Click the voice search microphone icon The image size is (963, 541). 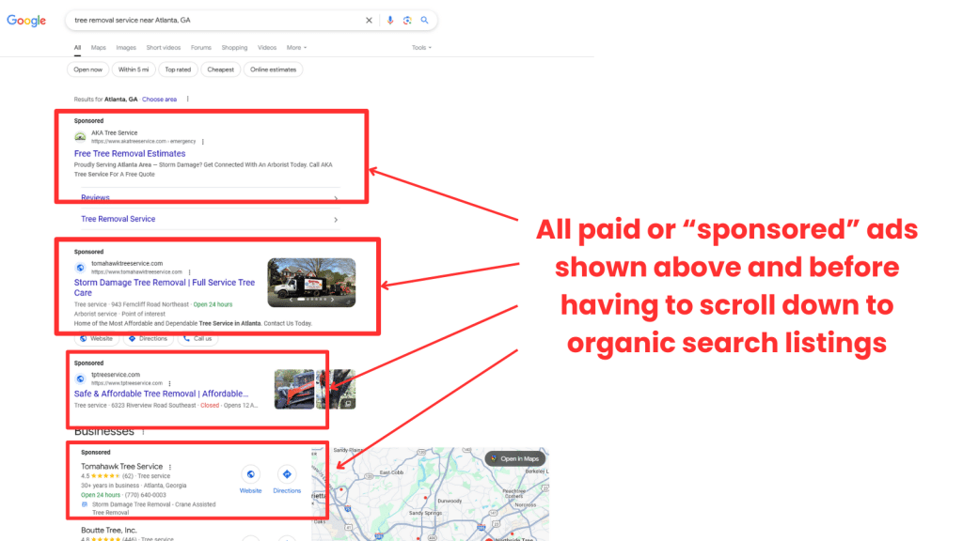[390, 20]
